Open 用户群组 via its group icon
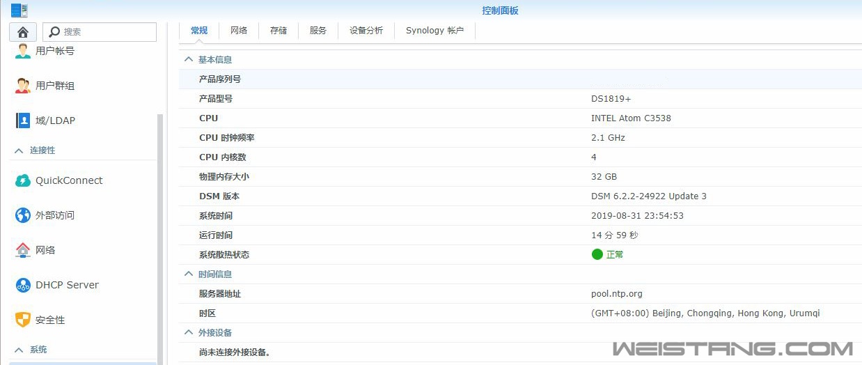 pyautogui.click(x=23, y=86)
